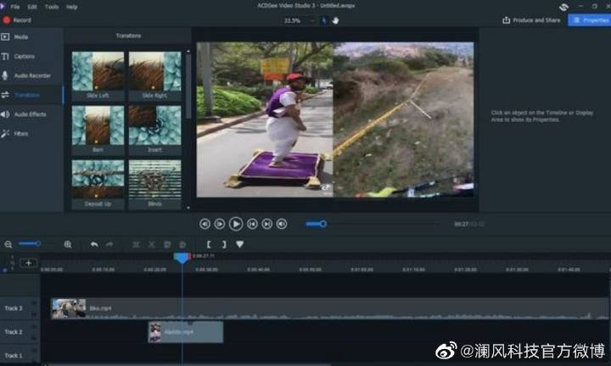Open the File menu
Image resolution: width=611 pixels, height=366 pixels.
(14, 7)
